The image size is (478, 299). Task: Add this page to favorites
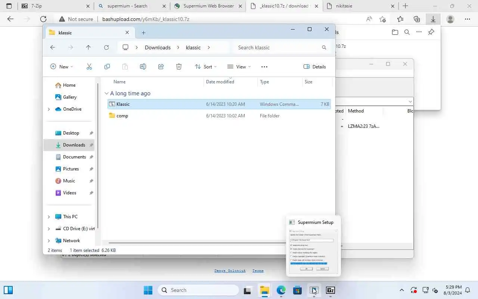coord(382,19)
